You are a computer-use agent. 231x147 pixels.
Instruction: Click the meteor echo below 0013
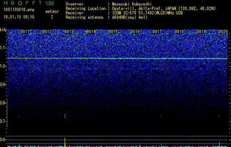[x=65, y=116]
